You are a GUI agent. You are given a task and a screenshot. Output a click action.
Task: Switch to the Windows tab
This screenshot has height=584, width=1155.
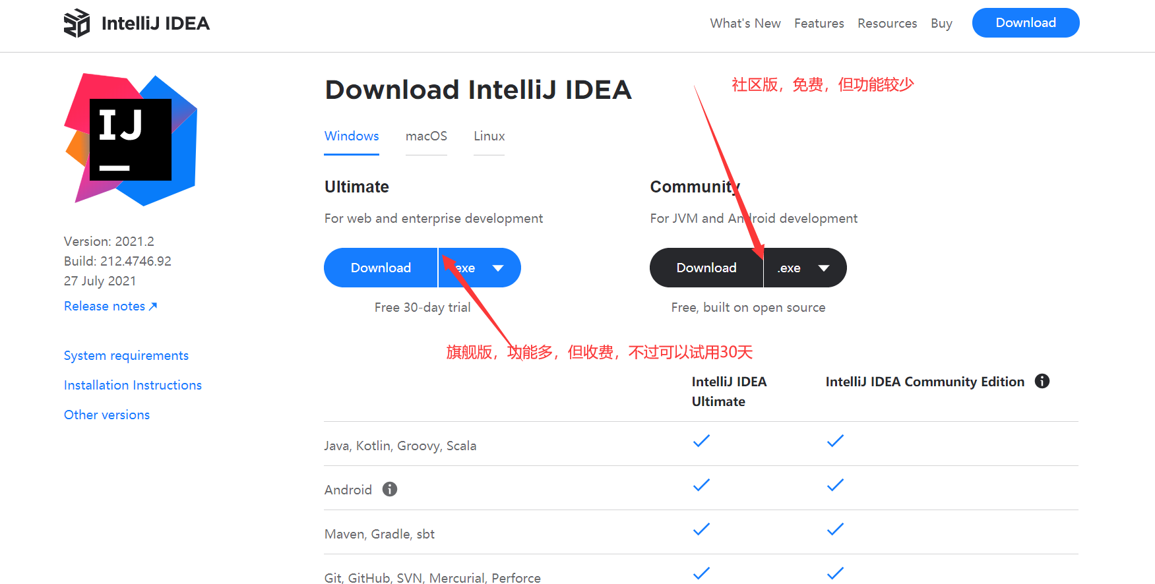click(352, 136)
